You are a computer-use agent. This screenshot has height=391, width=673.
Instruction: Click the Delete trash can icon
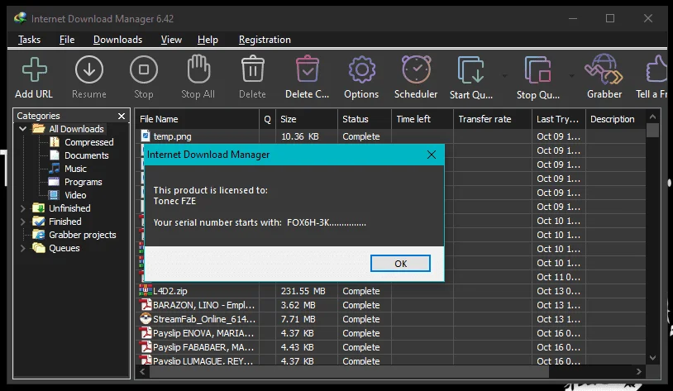(x=252, y=69)
